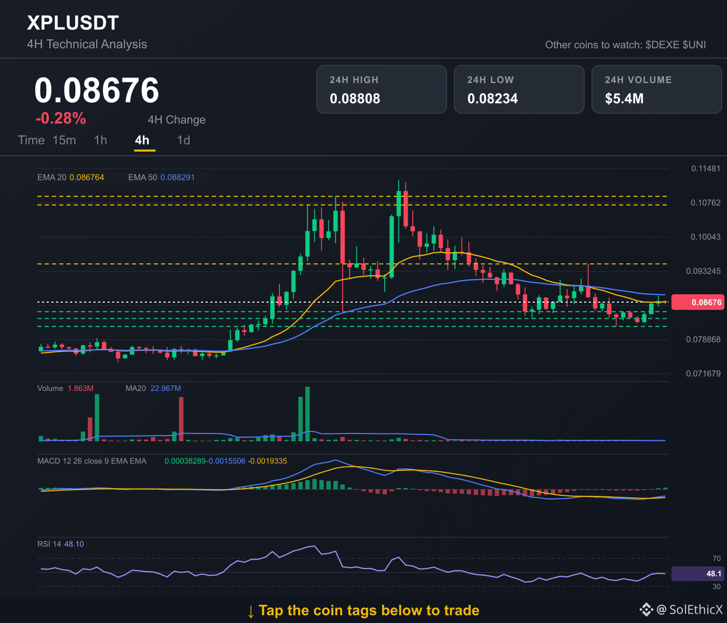727x623 pixels.
Task: Open the @SolEthicX profile handle
Action: click(690, 610)
